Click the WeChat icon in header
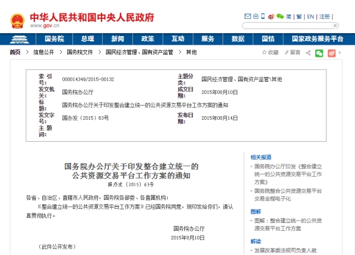355x255 pixels. click(280, 17)
